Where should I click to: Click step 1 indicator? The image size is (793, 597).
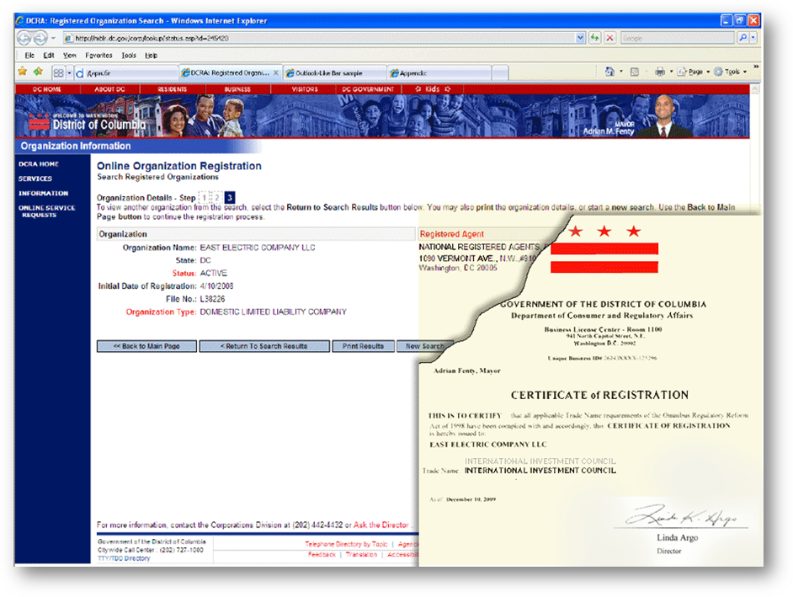[205, 197]
